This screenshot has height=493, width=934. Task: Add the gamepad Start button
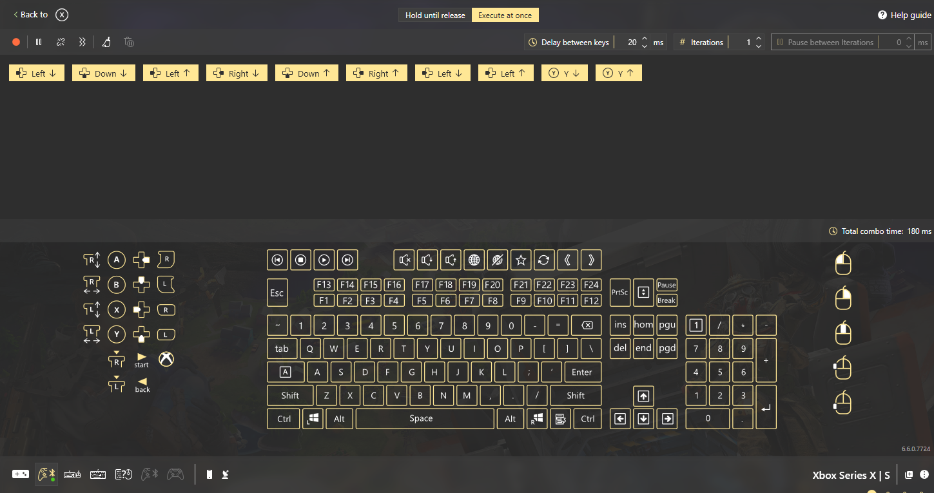[142, 360]
